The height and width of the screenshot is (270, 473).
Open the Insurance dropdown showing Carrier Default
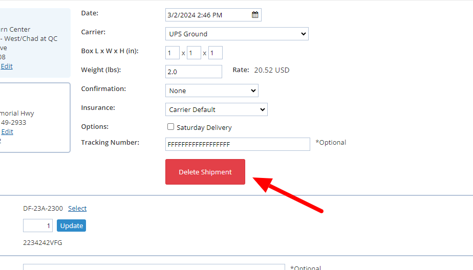217,109
